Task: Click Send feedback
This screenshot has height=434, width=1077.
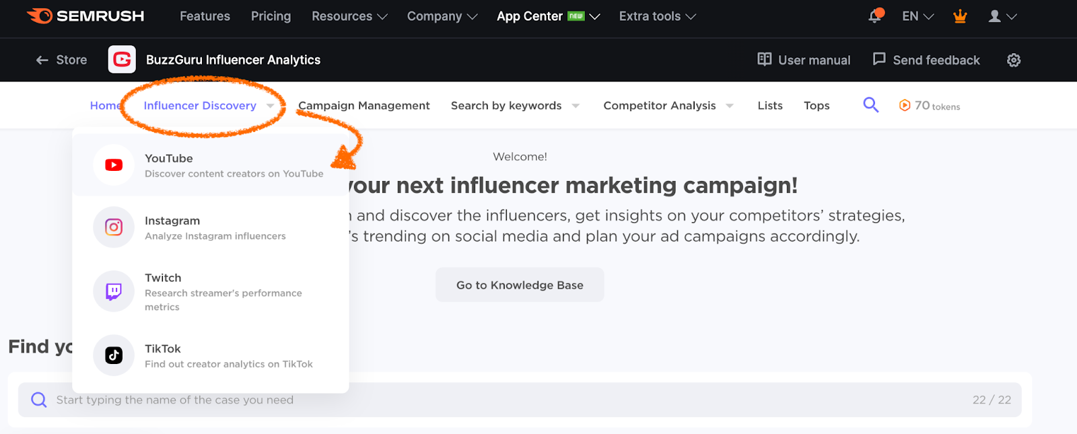Action: (926, 60)
